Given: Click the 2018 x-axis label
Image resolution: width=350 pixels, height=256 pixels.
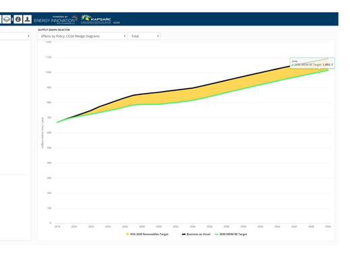Looking at the screenshot, I should [57, 226].
